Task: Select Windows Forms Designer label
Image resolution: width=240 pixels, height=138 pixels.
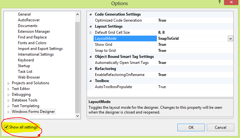Action: point(33,112)
